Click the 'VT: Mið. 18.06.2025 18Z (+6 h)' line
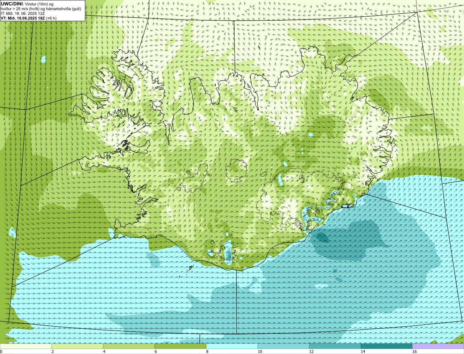The image size is (464, 354). [x=29, y=18]
